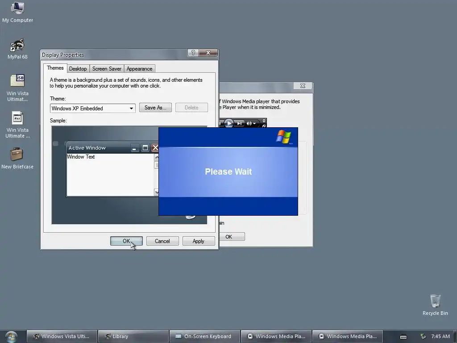Click the scroll up arrow in the sample window

point(157,158)
